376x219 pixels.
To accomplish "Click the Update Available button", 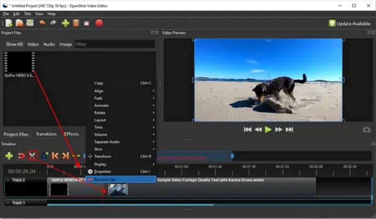I will [x=350, y=24].
